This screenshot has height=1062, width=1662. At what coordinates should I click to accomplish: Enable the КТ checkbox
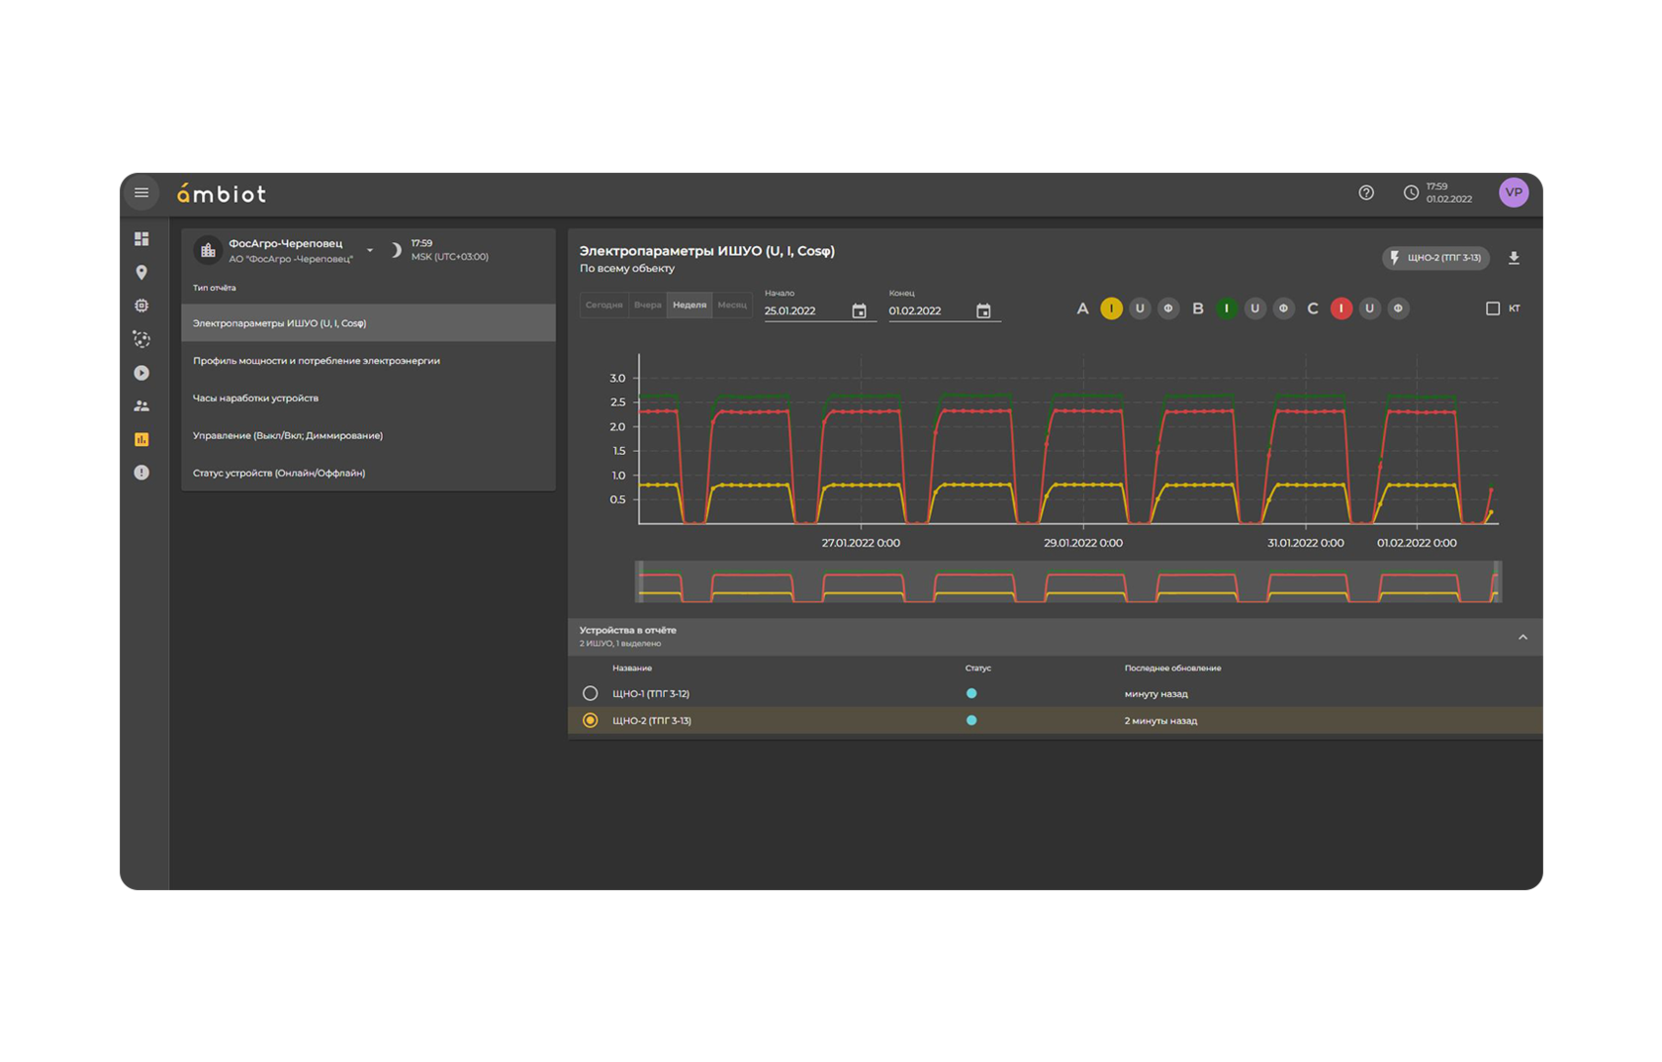[x=1493, y=309]
